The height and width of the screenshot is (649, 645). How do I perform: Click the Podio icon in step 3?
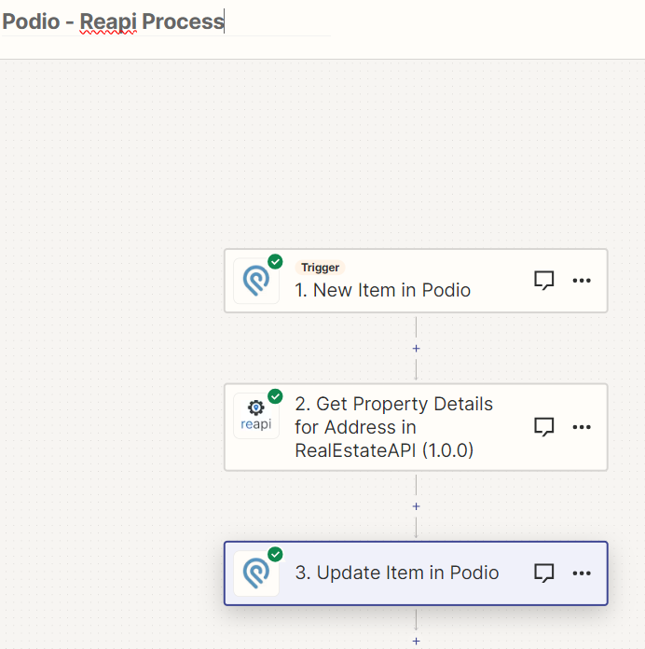[x=256, y=573]
